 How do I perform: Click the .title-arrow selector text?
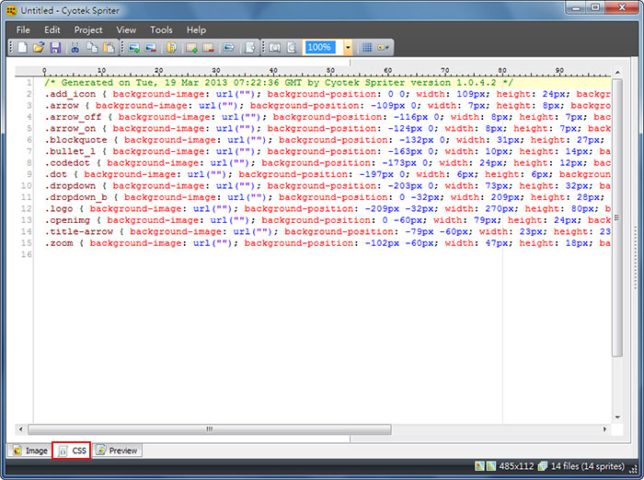[x=79, y=232]
